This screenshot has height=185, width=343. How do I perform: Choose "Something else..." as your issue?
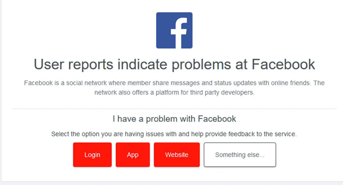240,155
